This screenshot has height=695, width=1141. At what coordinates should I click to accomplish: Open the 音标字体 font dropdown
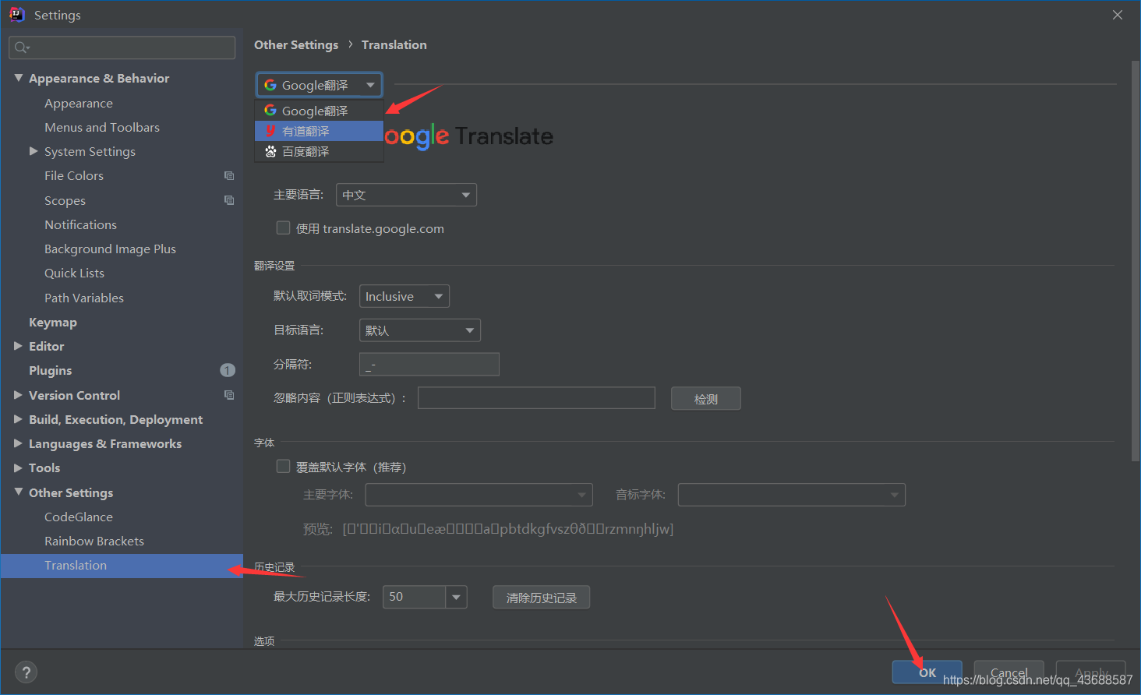pos(791,495)
